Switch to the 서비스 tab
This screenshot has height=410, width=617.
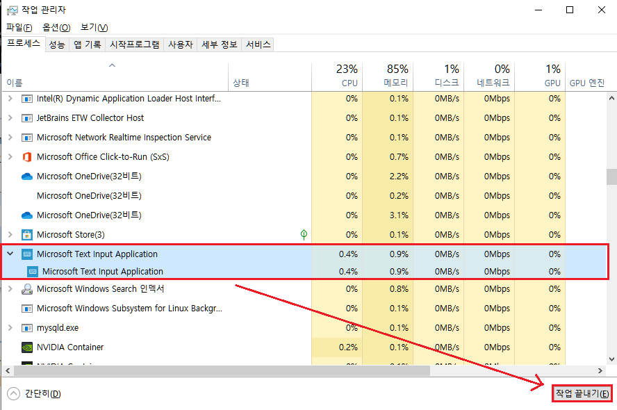point(258,44)
